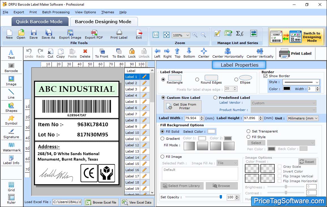
Task: Create a New label file
Action: pyautogui.click(x=9, y=34)
